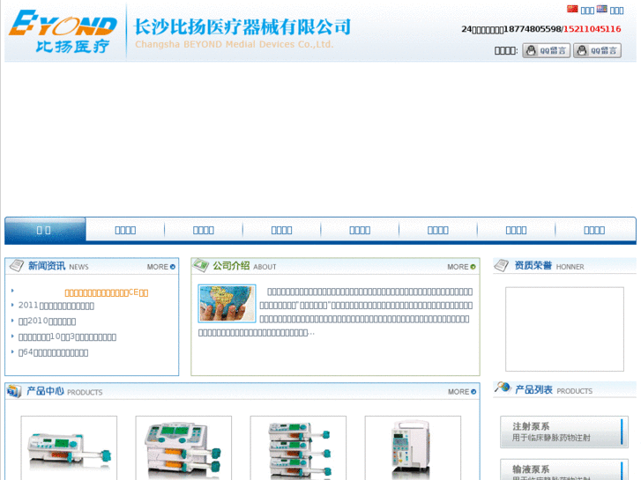
Task: Click the globe-in-hands thumbnail in ABOUT
Action: [x=227, y=304]
